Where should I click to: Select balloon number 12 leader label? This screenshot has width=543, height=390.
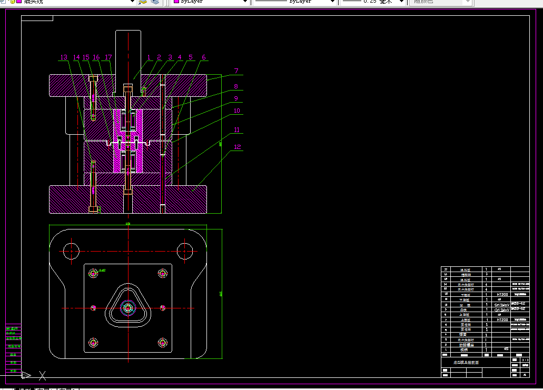(x=237, y=147)
